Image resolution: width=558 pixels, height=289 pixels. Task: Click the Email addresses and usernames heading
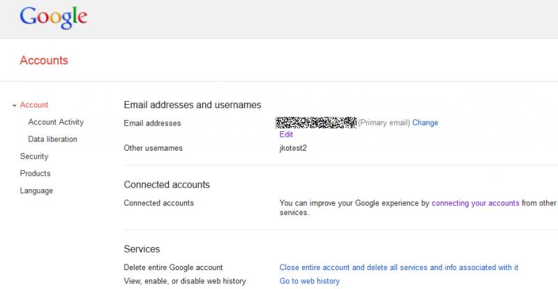(x=192, y=105)
